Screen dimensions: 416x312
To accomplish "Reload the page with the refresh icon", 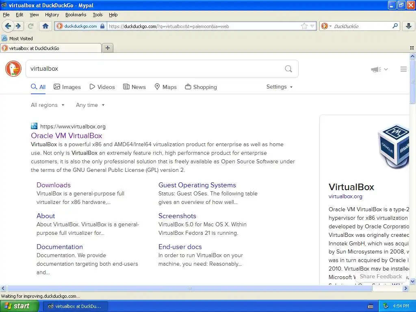I will tap(30, 26).
